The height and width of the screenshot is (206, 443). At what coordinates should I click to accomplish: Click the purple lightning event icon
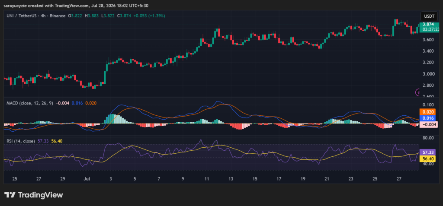click(x=417, y=92)
